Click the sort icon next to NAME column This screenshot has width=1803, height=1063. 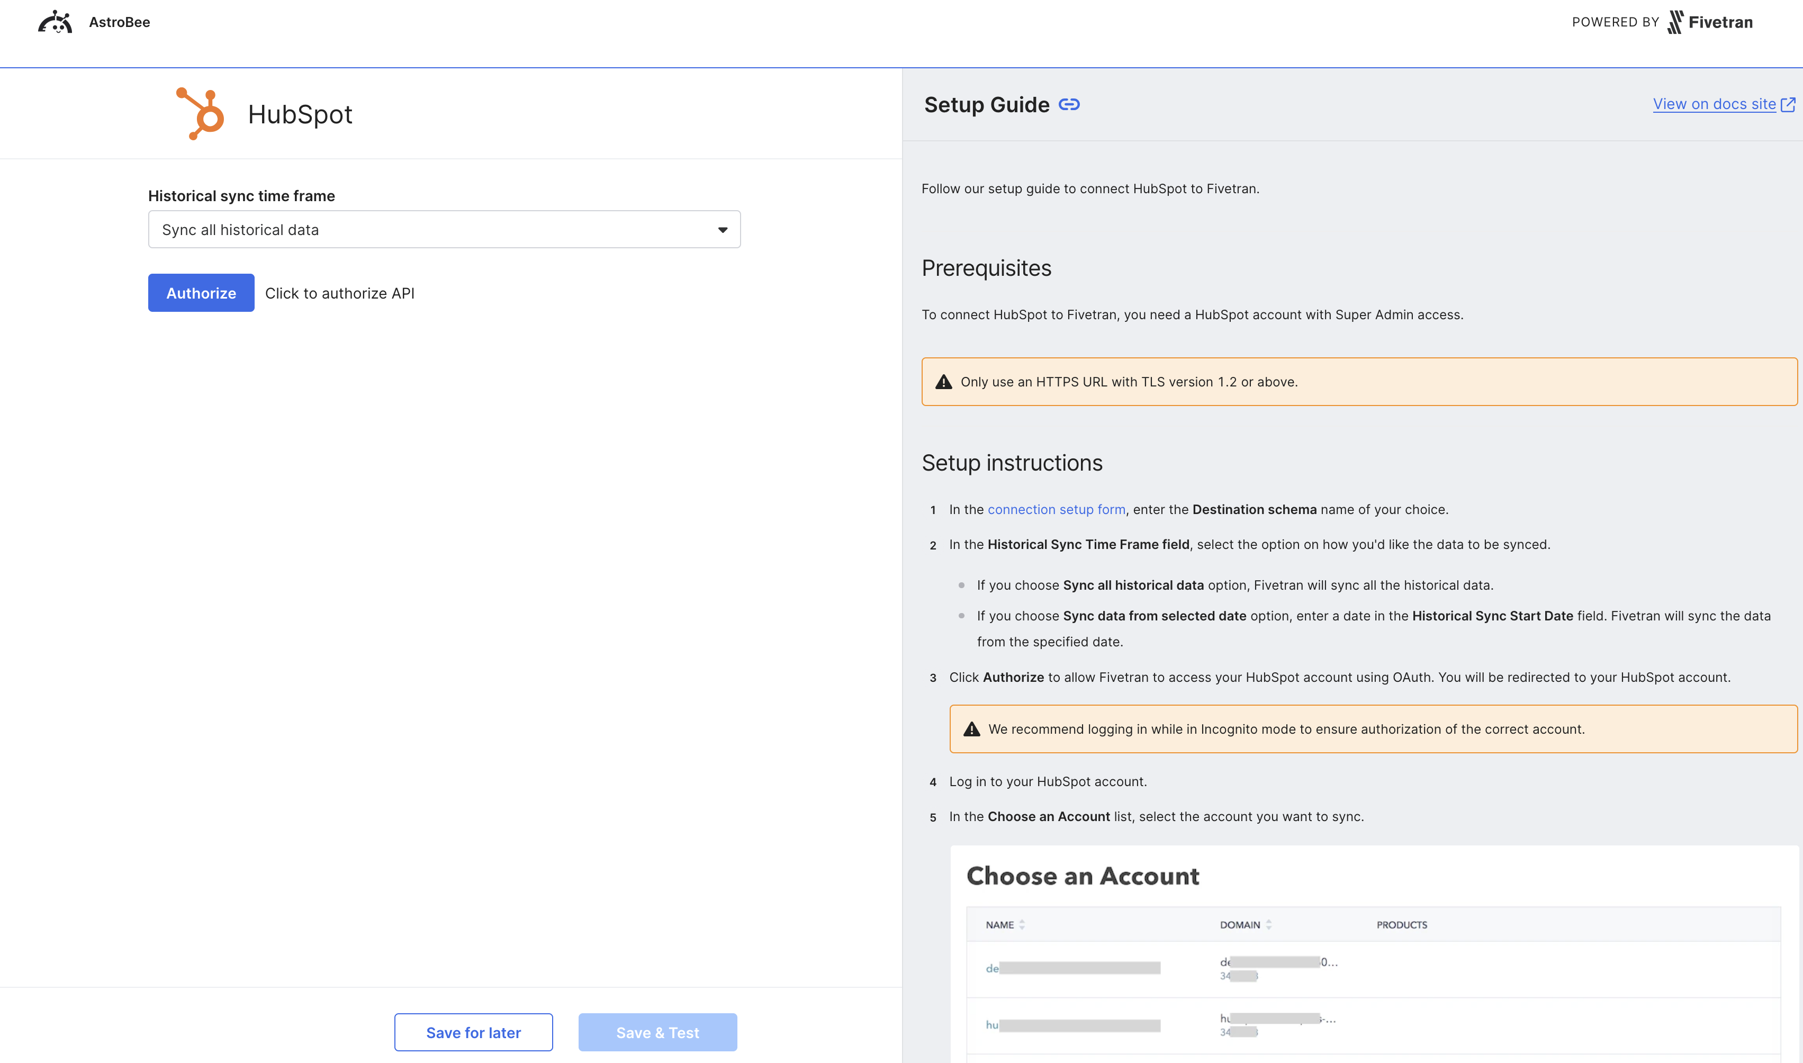point(1023,924)
